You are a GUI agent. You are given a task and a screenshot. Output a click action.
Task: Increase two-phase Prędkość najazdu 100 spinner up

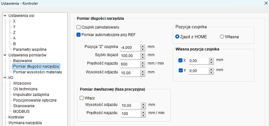point(143,112)
